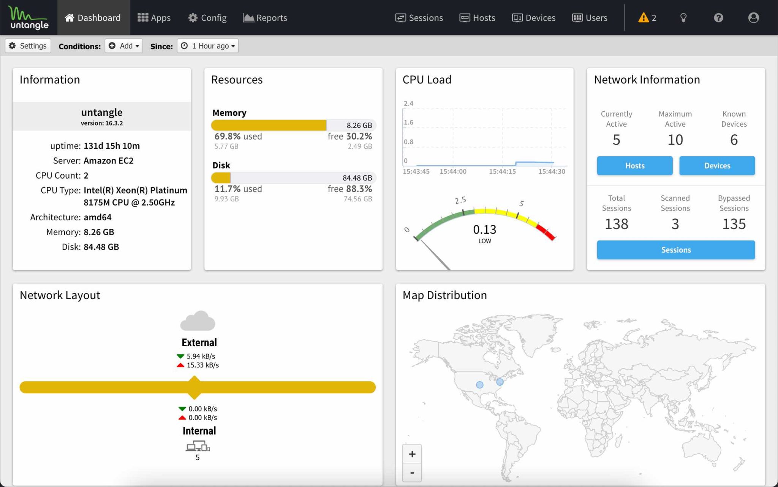Open the Config gear menu
The width and height of the screenshot is (778, 487).
coord(207,17)
